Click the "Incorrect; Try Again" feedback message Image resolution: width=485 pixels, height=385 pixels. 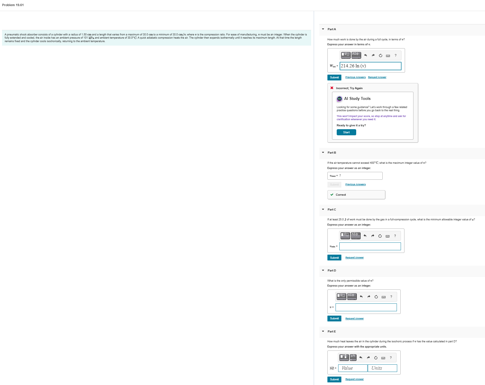click(349, 88)
